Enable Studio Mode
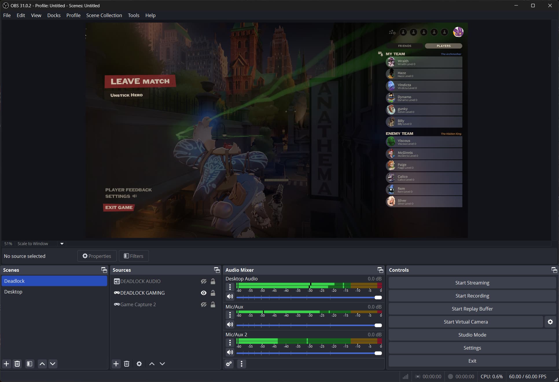559x382 pixels. click(x=472, y=335)
